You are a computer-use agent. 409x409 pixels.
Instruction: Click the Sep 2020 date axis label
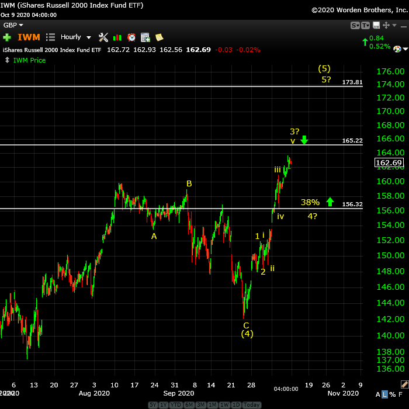(179, 393)
